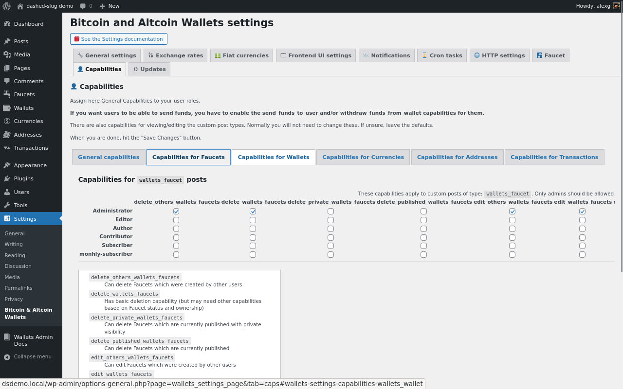623x389 pixels.
Task: Switch to the Faucet settings tab
Action: coord(550,55)
